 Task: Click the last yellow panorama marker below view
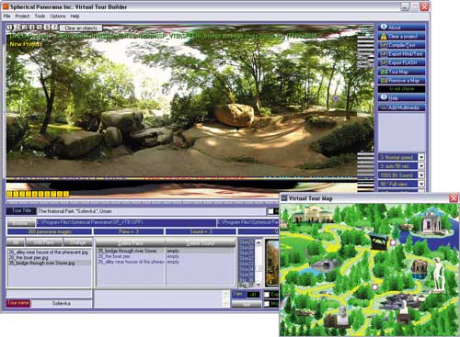click(x=66, y=194)
